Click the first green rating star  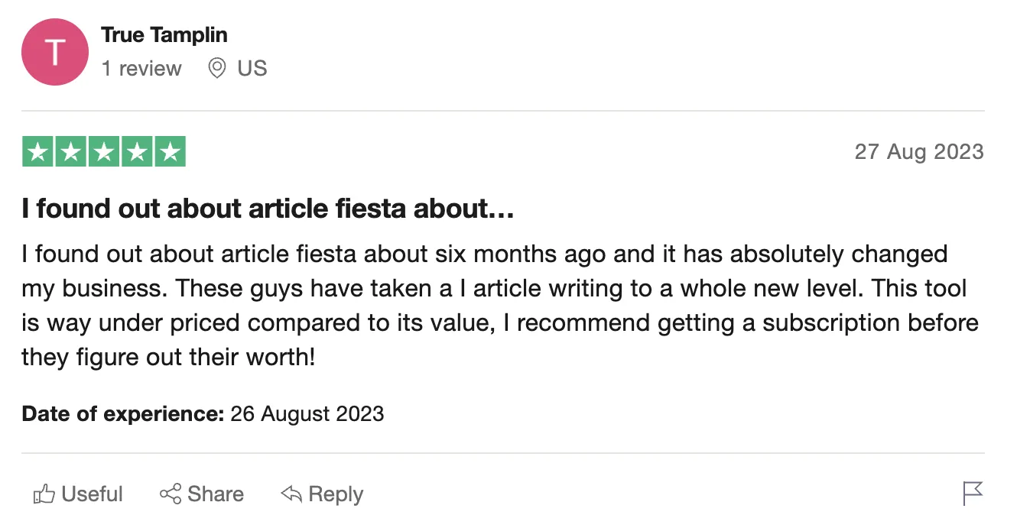37,152
